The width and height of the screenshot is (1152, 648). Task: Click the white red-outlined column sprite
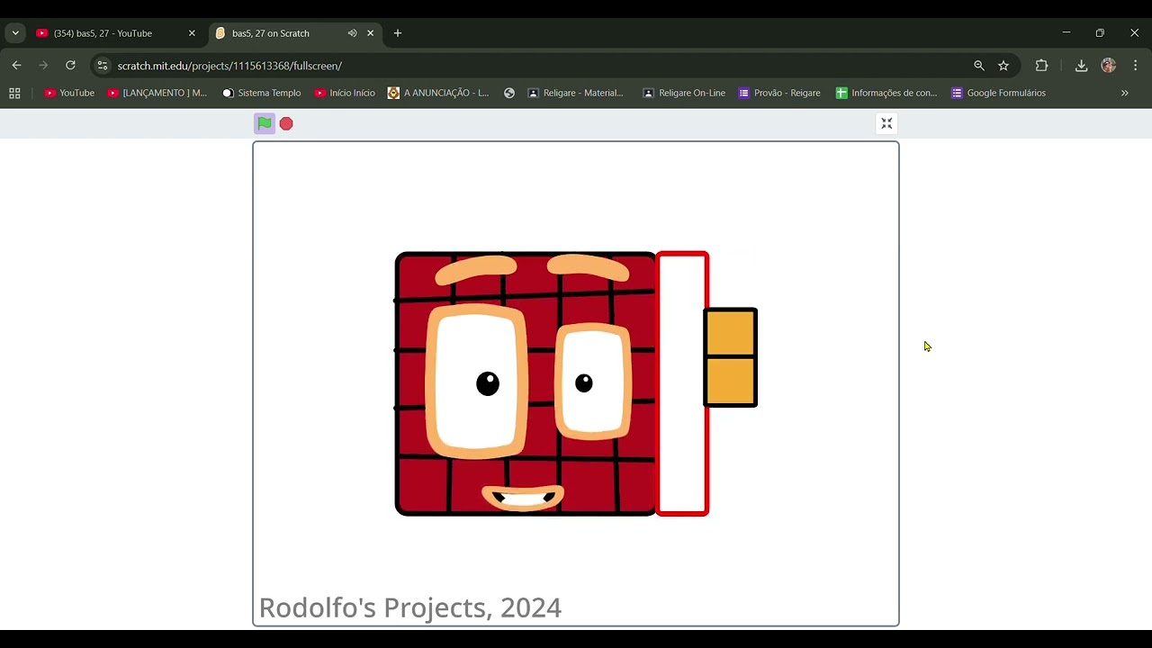tap(683, 383)
